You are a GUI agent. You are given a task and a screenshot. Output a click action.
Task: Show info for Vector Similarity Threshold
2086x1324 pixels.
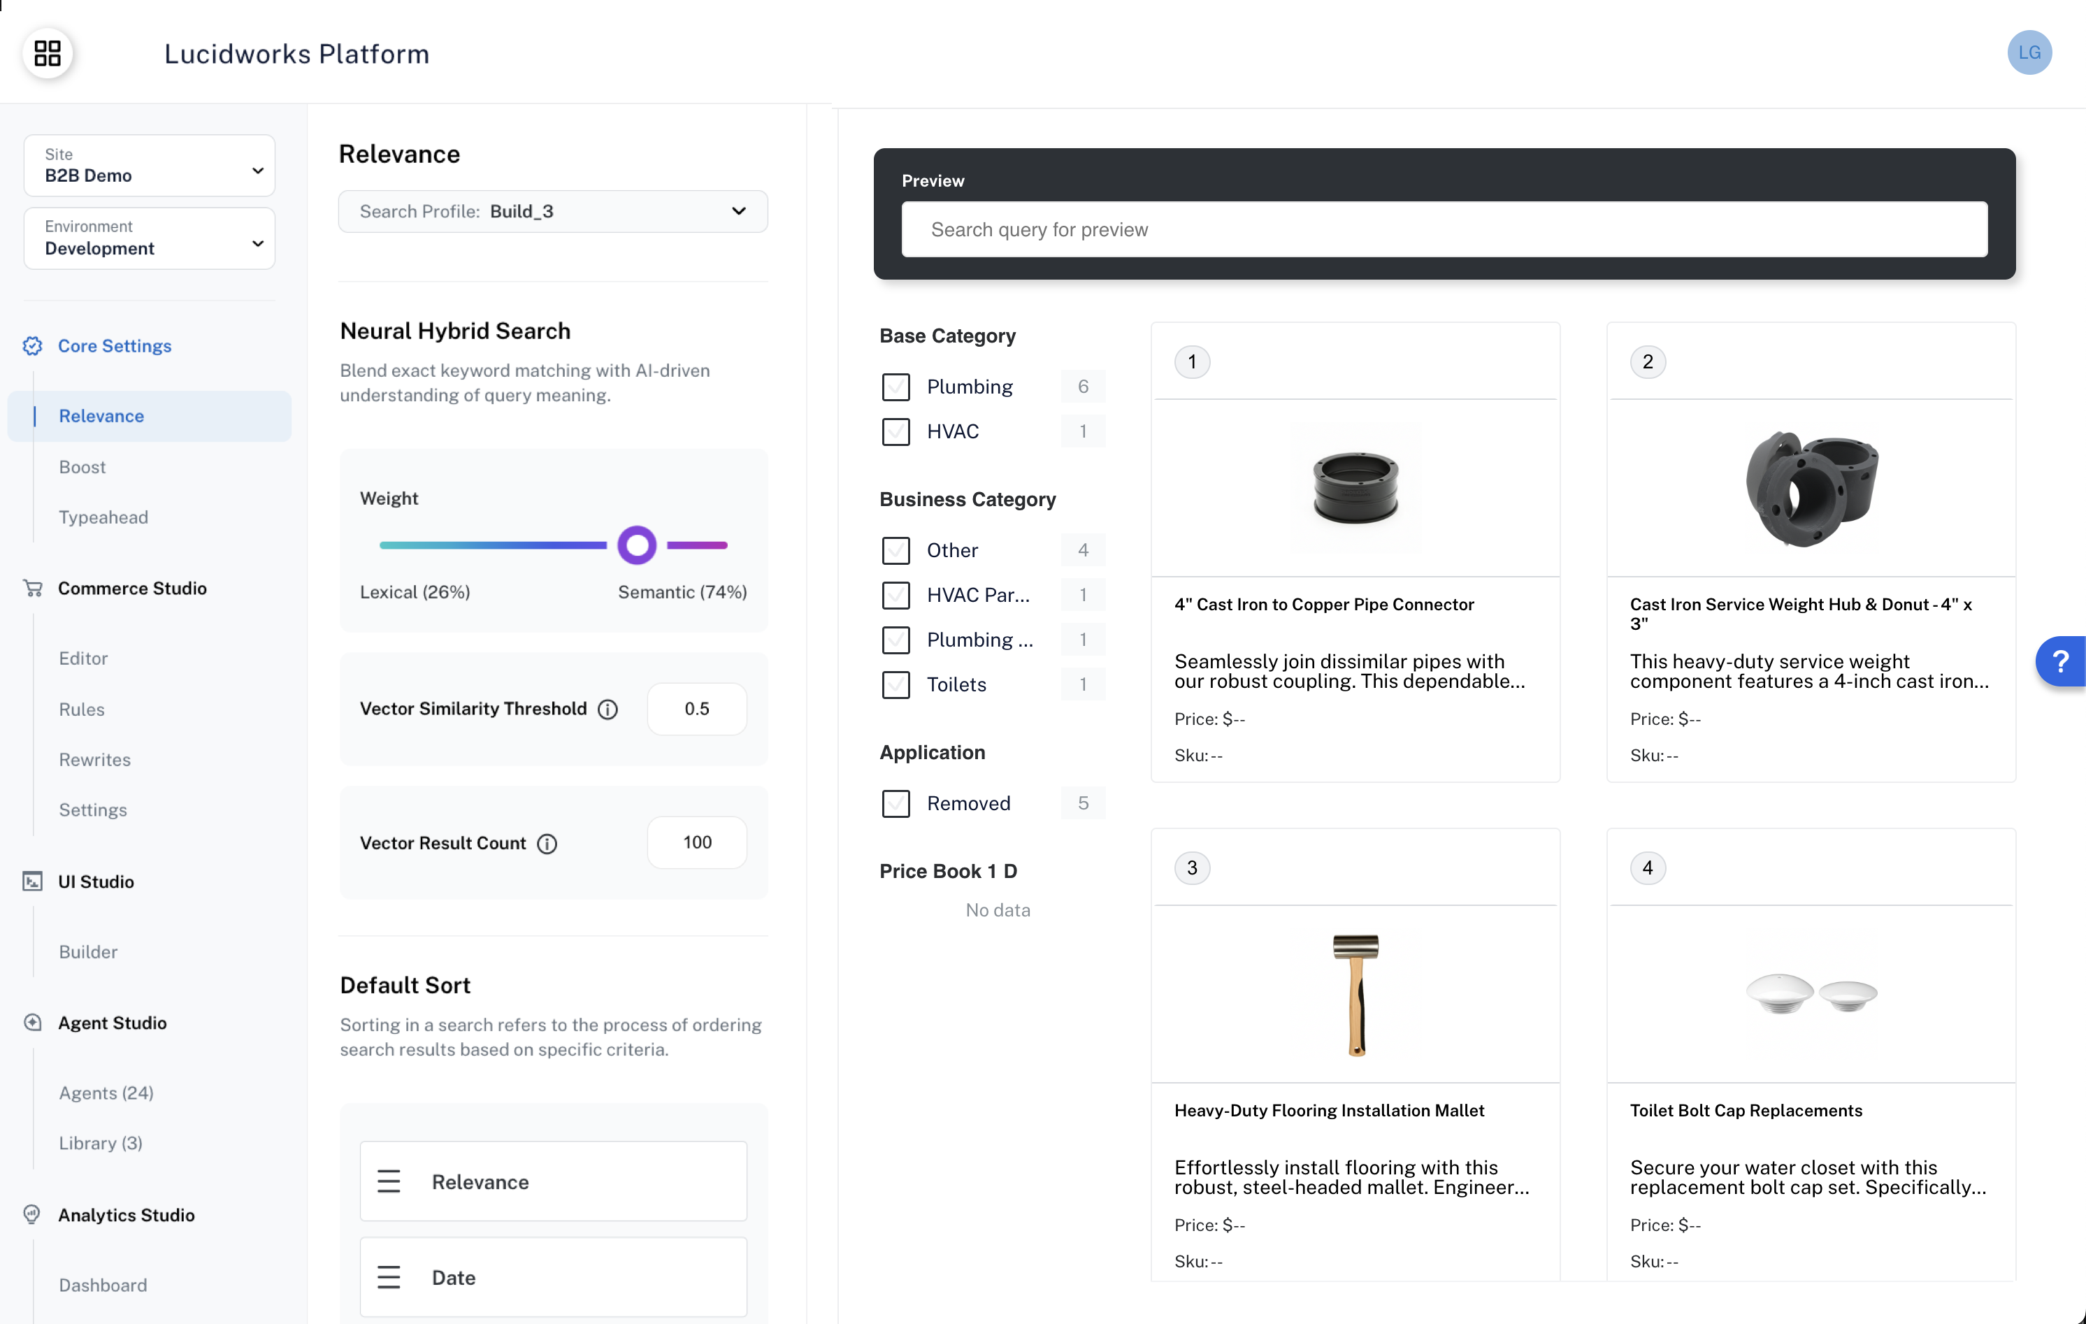(608, 710)
